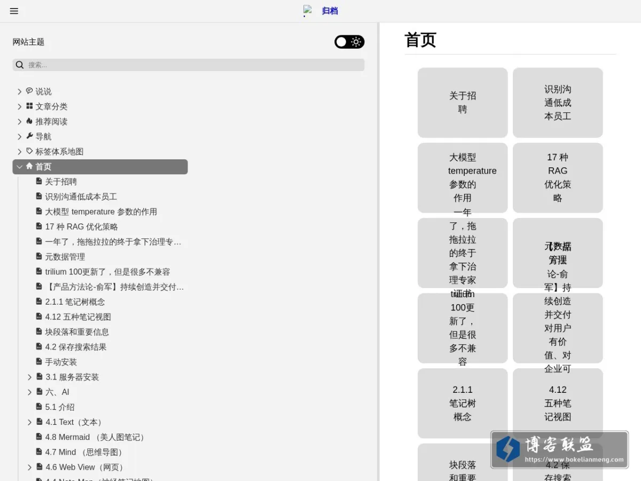Image resolution: width=641 pixels, height=481 pixels.
Task: Click the magnifier search icon
Action: pos(20,65)
